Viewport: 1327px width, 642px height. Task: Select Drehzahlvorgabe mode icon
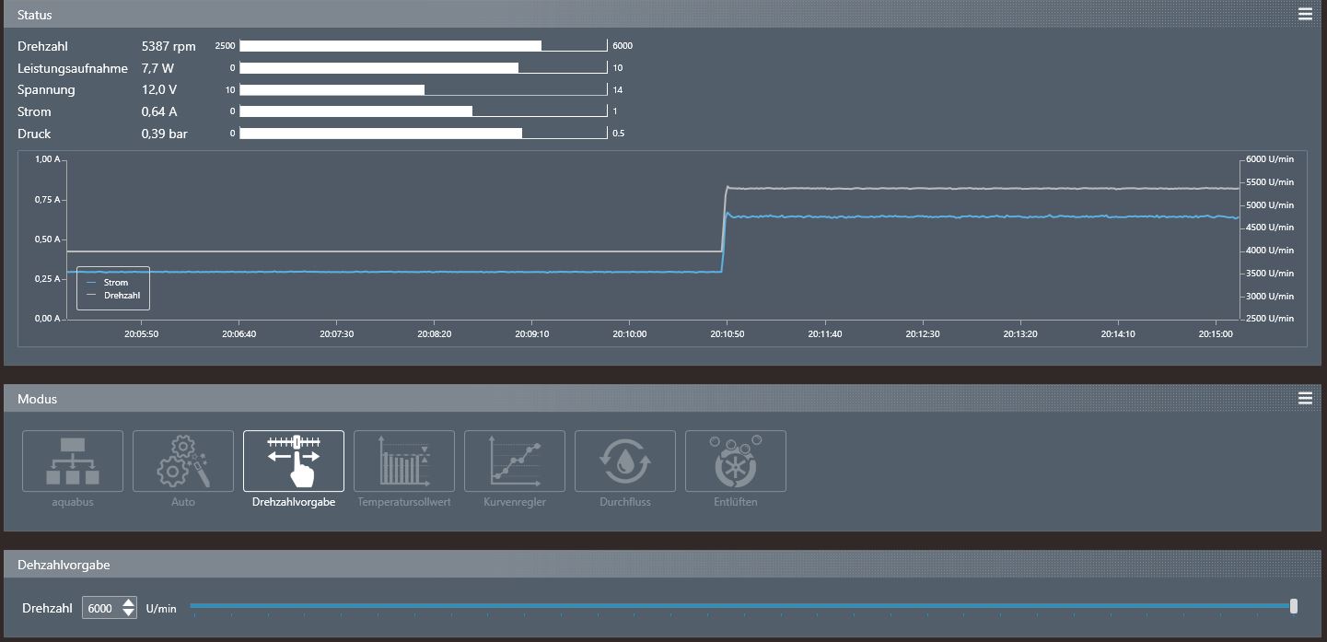point(294,461)
